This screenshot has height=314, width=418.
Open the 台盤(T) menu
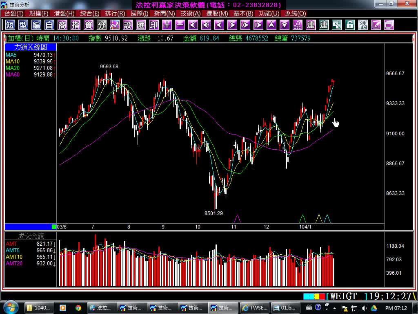[14, 13]
